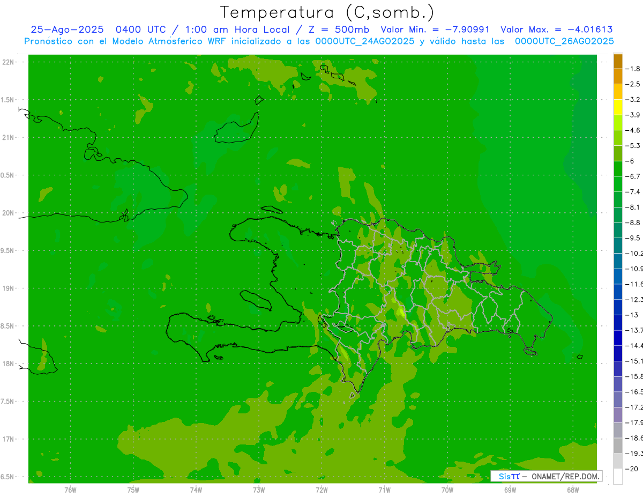
Task: Click the 1.5N latitude axis label
Action: pyautogui.click(x=8, y=100)
